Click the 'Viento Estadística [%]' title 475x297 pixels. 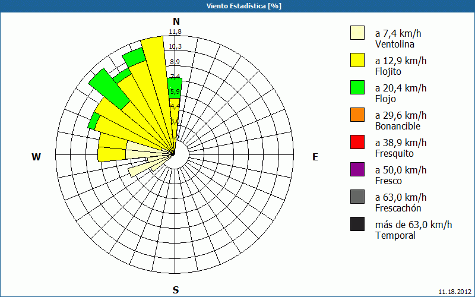point(244,6)
